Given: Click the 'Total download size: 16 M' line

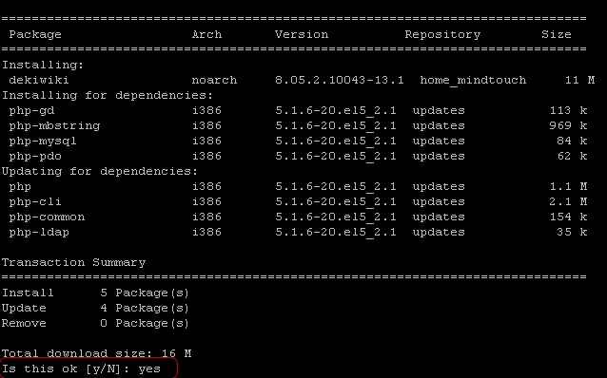Looking at the screenshot, I should click(x=96, y=353).
